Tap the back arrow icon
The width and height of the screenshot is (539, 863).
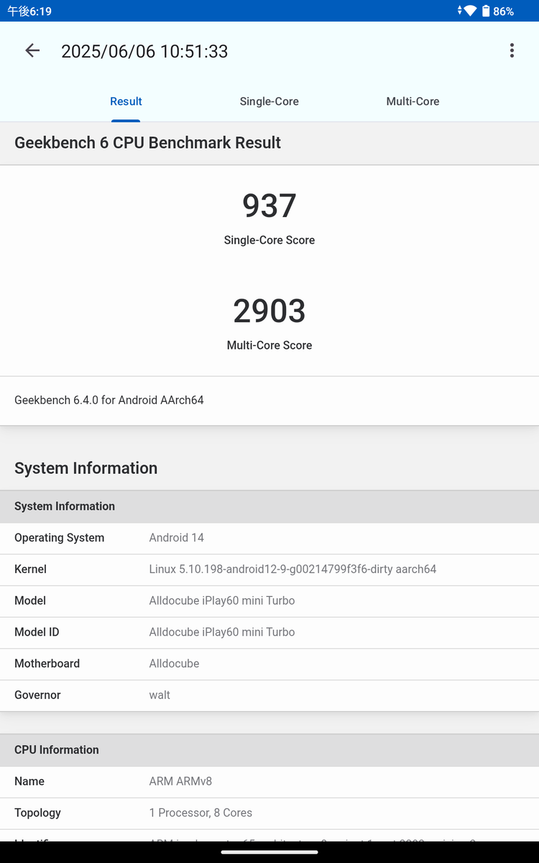tap(32, 50)
